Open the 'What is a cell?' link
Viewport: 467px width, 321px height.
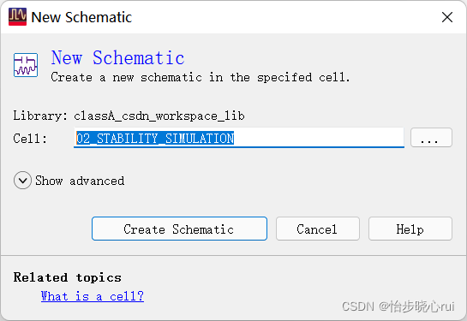coord(93,296)
